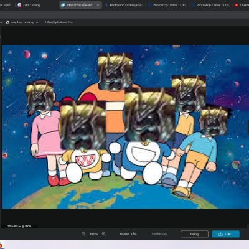The height and width of the screenshot is (249, 249).
Task: Click the image dimensions status text
Action: tap(19, 226)
